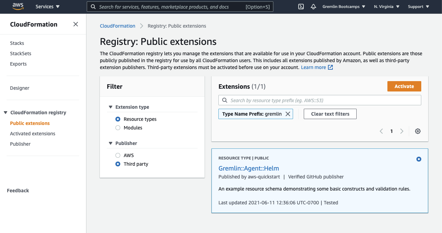Open Activated extensions in the sidebar
Viewport: 442px width, 233px height.
32,134
